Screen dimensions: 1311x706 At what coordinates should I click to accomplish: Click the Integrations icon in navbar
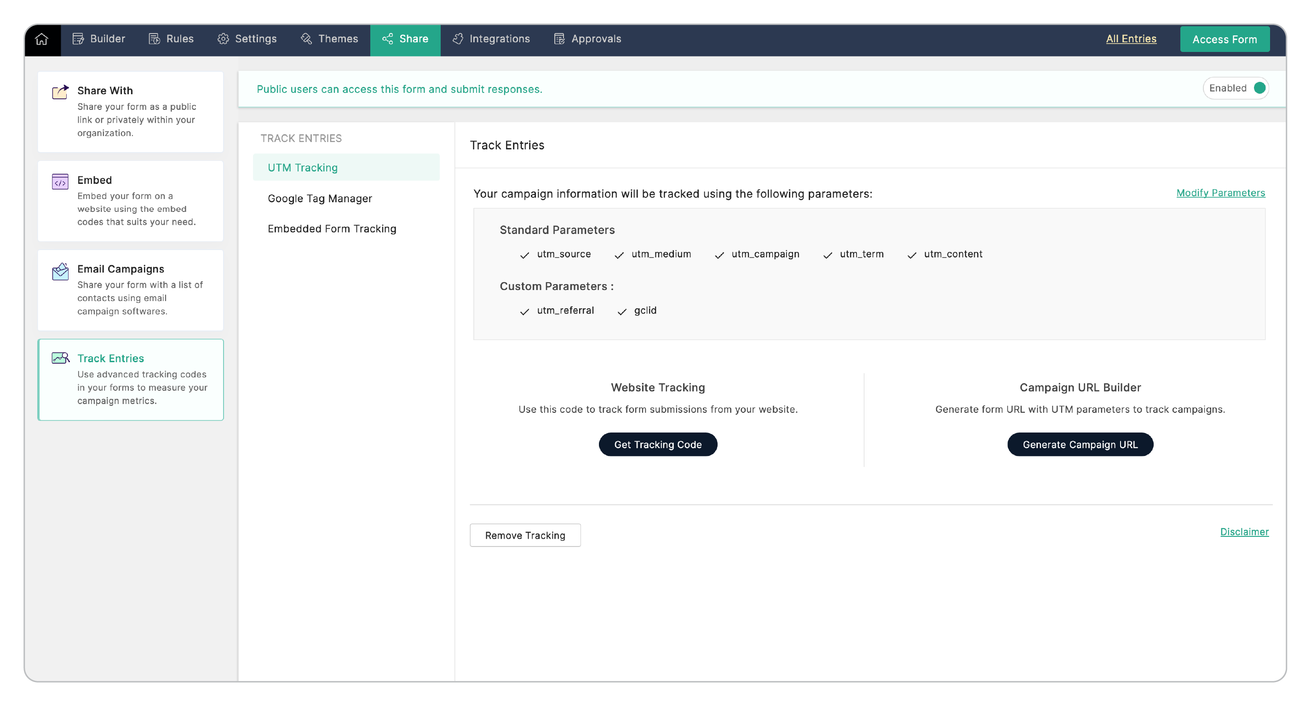point(458,39)
